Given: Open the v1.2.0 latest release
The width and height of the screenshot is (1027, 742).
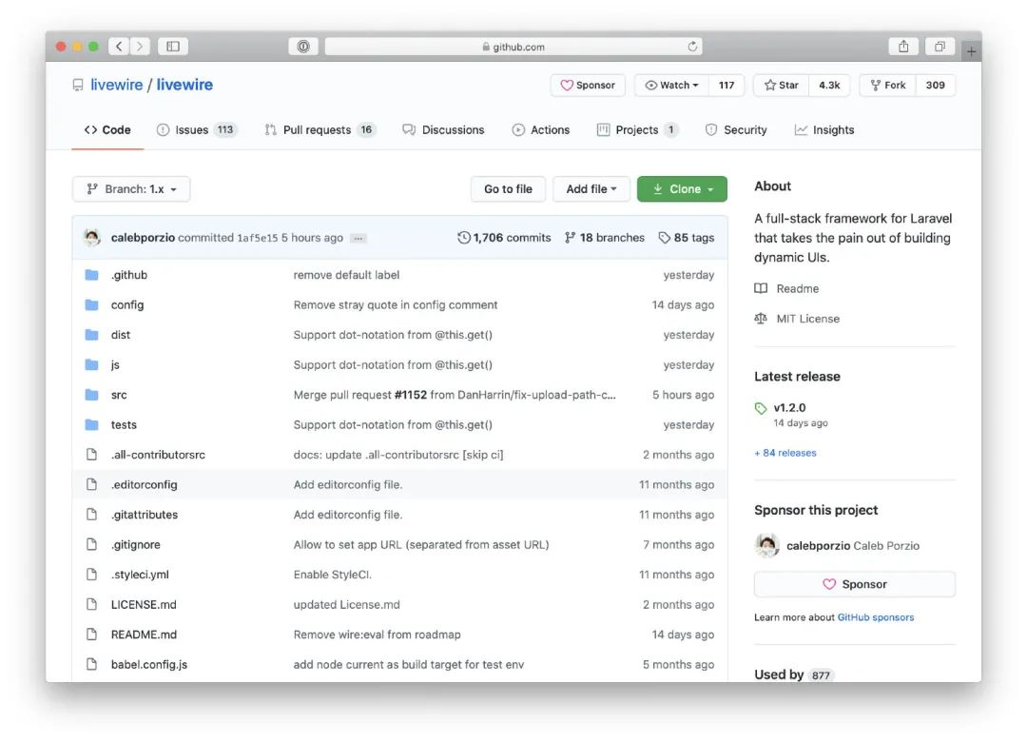Looking at the screenshot, I should [x=789, y=408].
